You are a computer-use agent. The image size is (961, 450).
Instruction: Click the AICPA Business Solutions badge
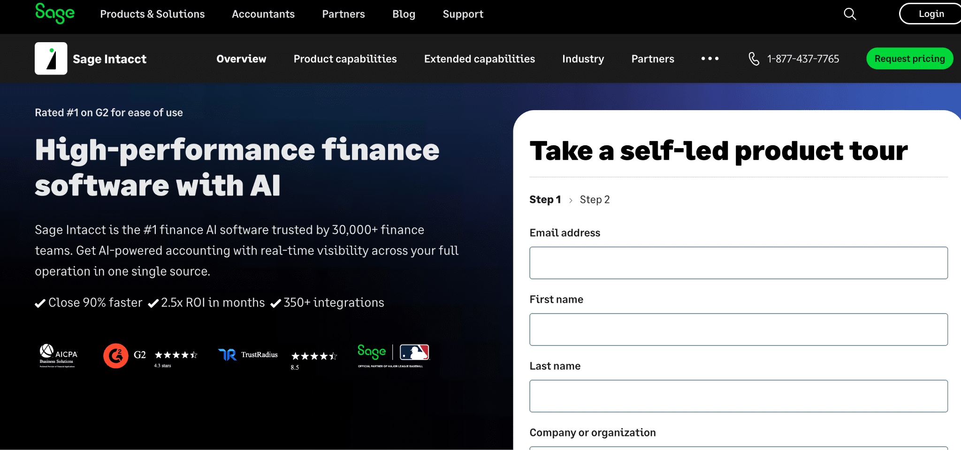58,356
